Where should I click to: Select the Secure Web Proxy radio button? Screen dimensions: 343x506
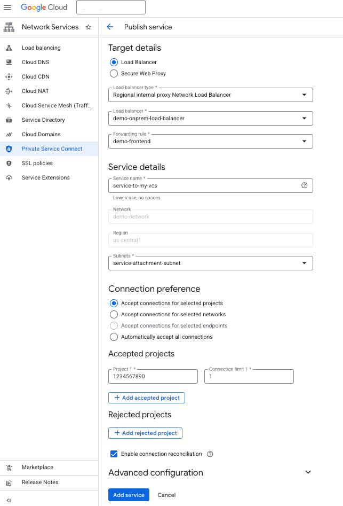pos(114,73)
